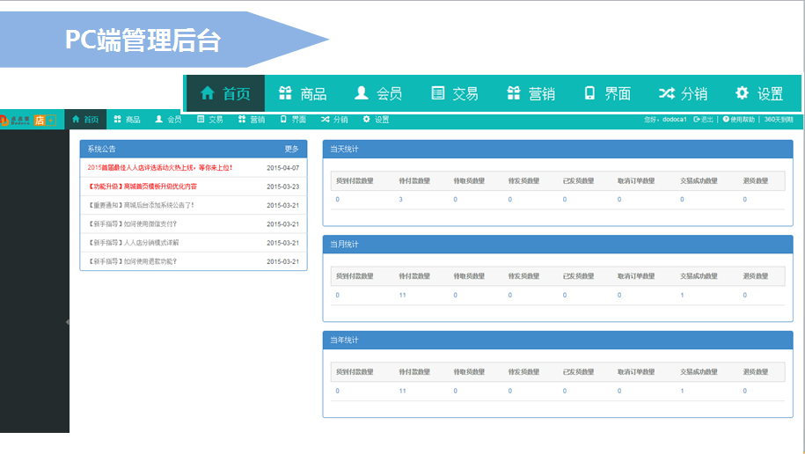Click the date 2015-04-07 in announcements
Viewport: 805px width, 454px height.
[283, 168]
